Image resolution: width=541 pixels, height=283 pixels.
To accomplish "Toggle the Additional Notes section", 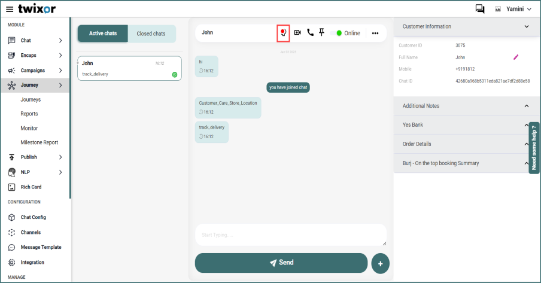I will click(527, 106).
